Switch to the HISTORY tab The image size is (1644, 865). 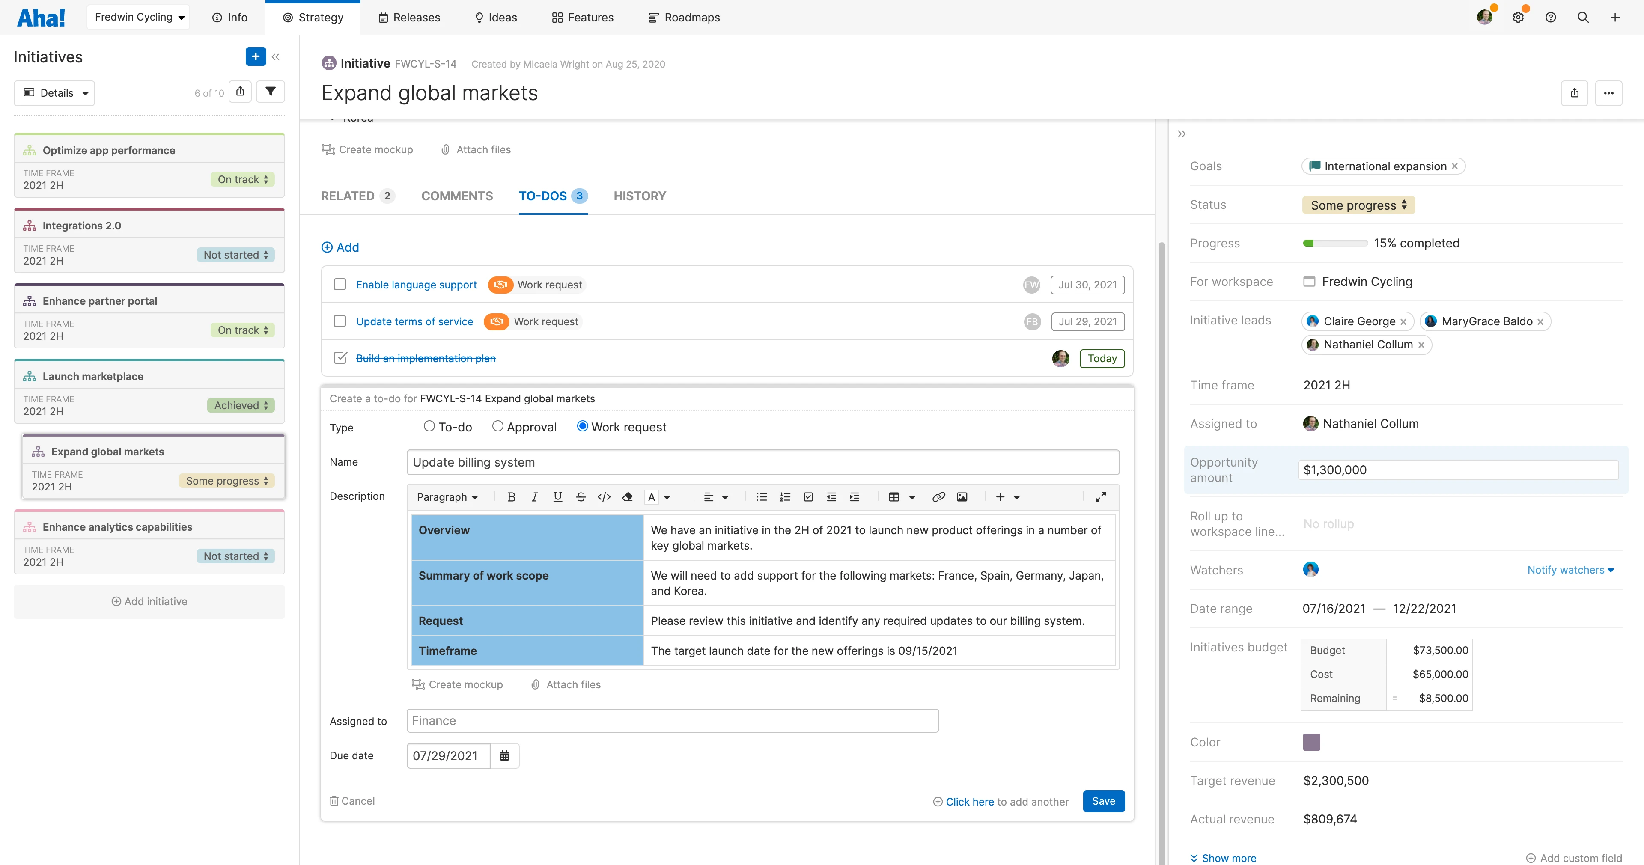coord(640,196)
